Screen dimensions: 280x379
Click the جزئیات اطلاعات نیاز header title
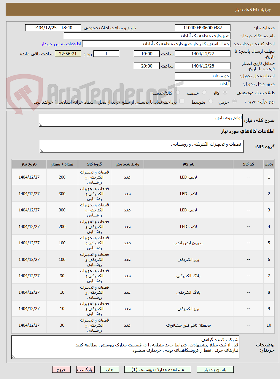(x=253, y=9)
